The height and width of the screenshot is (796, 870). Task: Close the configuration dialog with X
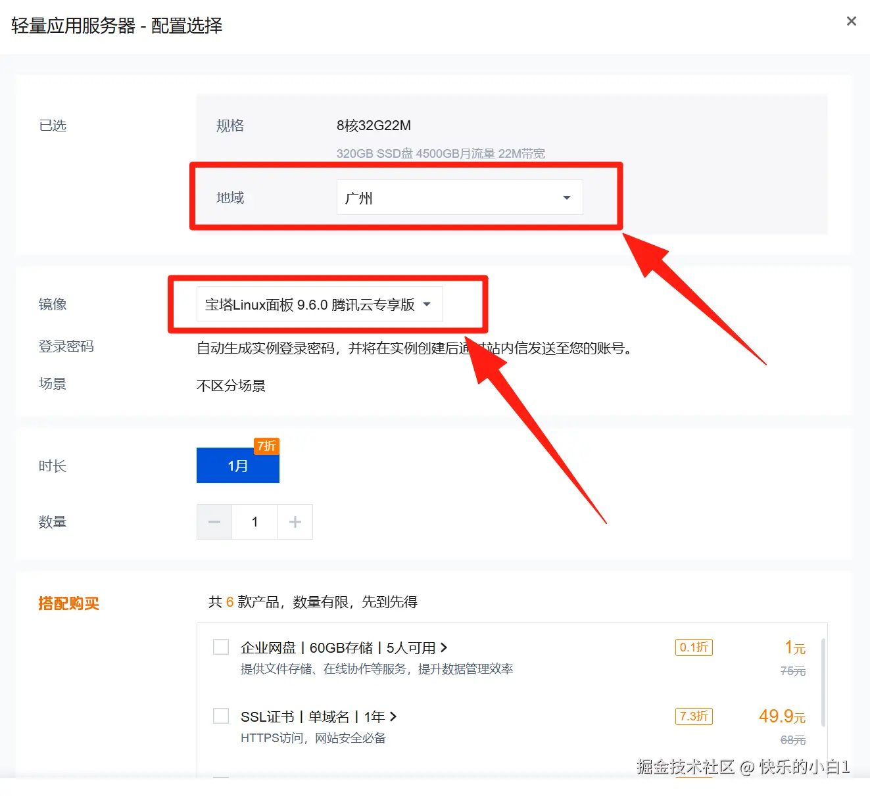(851, 21)
